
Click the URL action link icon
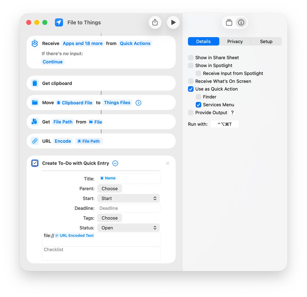(x=35, y=141)
